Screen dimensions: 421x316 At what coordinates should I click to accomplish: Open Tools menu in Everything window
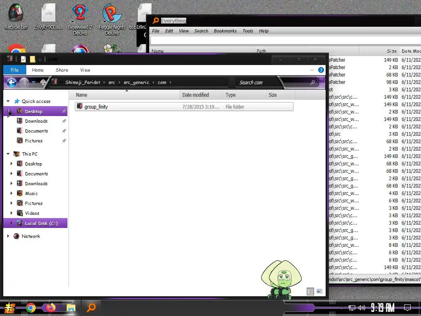[248, 31]
